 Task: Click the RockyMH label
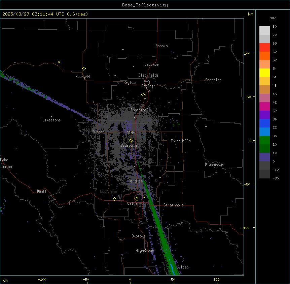tap(82, 77)
